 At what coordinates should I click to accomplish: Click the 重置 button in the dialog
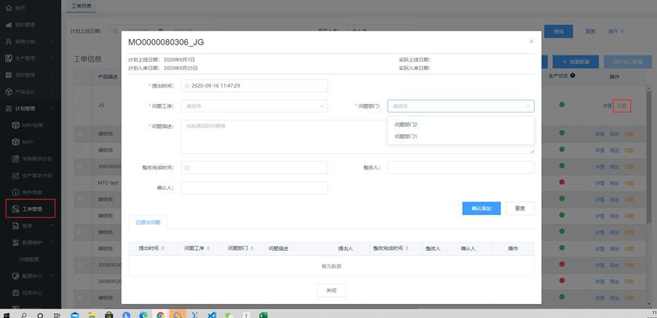pyautogui.click(x=520, y=209)
